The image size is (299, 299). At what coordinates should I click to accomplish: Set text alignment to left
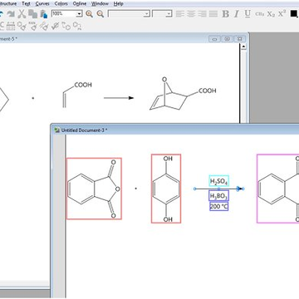(x=180, y=14)
